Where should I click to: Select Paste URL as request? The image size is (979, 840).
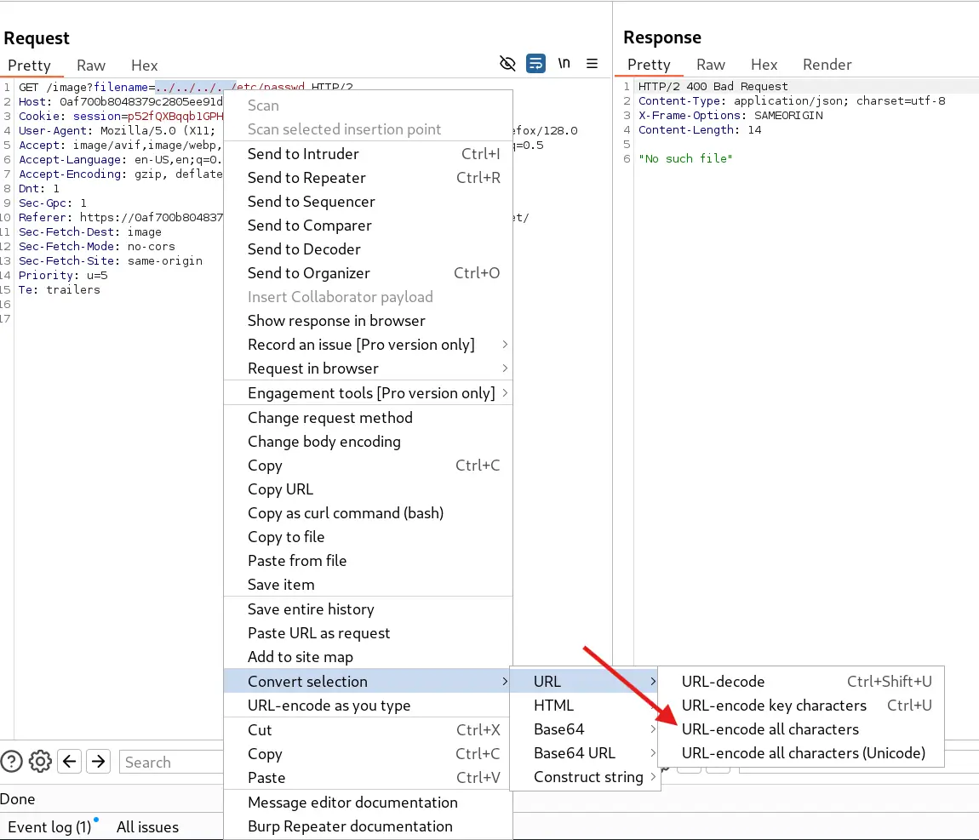pyautogui.click(x=368, y=633)
